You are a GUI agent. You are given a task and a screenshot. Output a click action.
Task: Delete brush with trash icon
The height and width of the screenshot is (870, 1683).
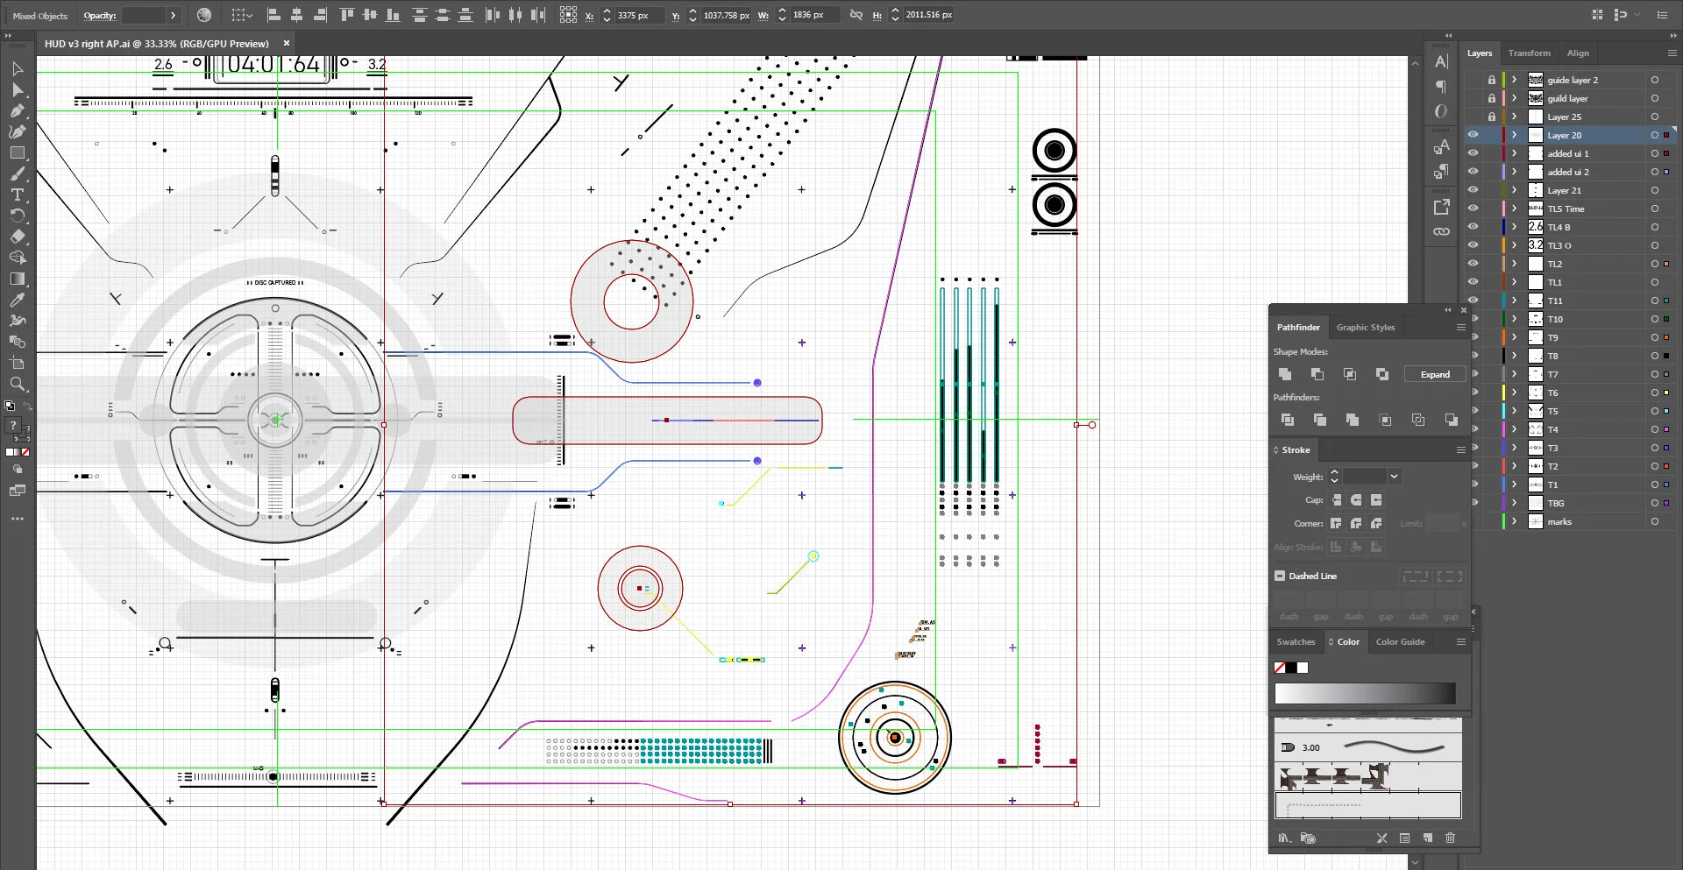point(1450,838)
